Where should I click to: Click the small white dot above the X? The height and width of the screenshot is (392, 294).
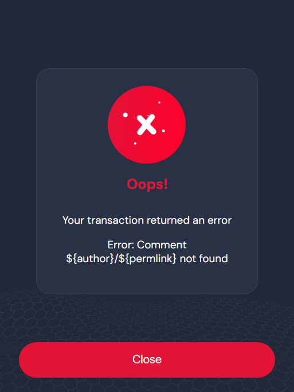159,102
